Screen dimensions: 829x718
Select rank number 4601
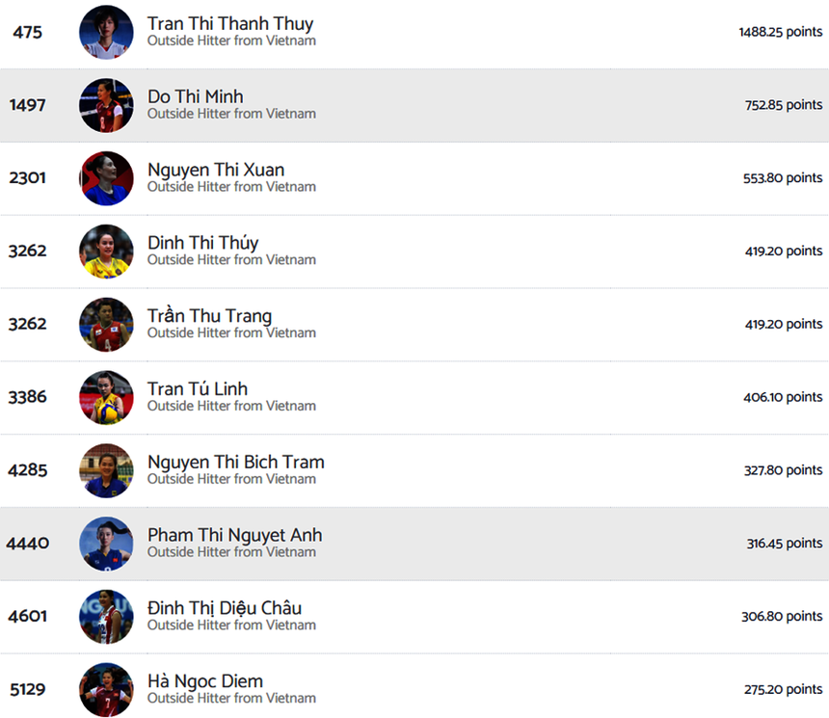click(28, 617)
